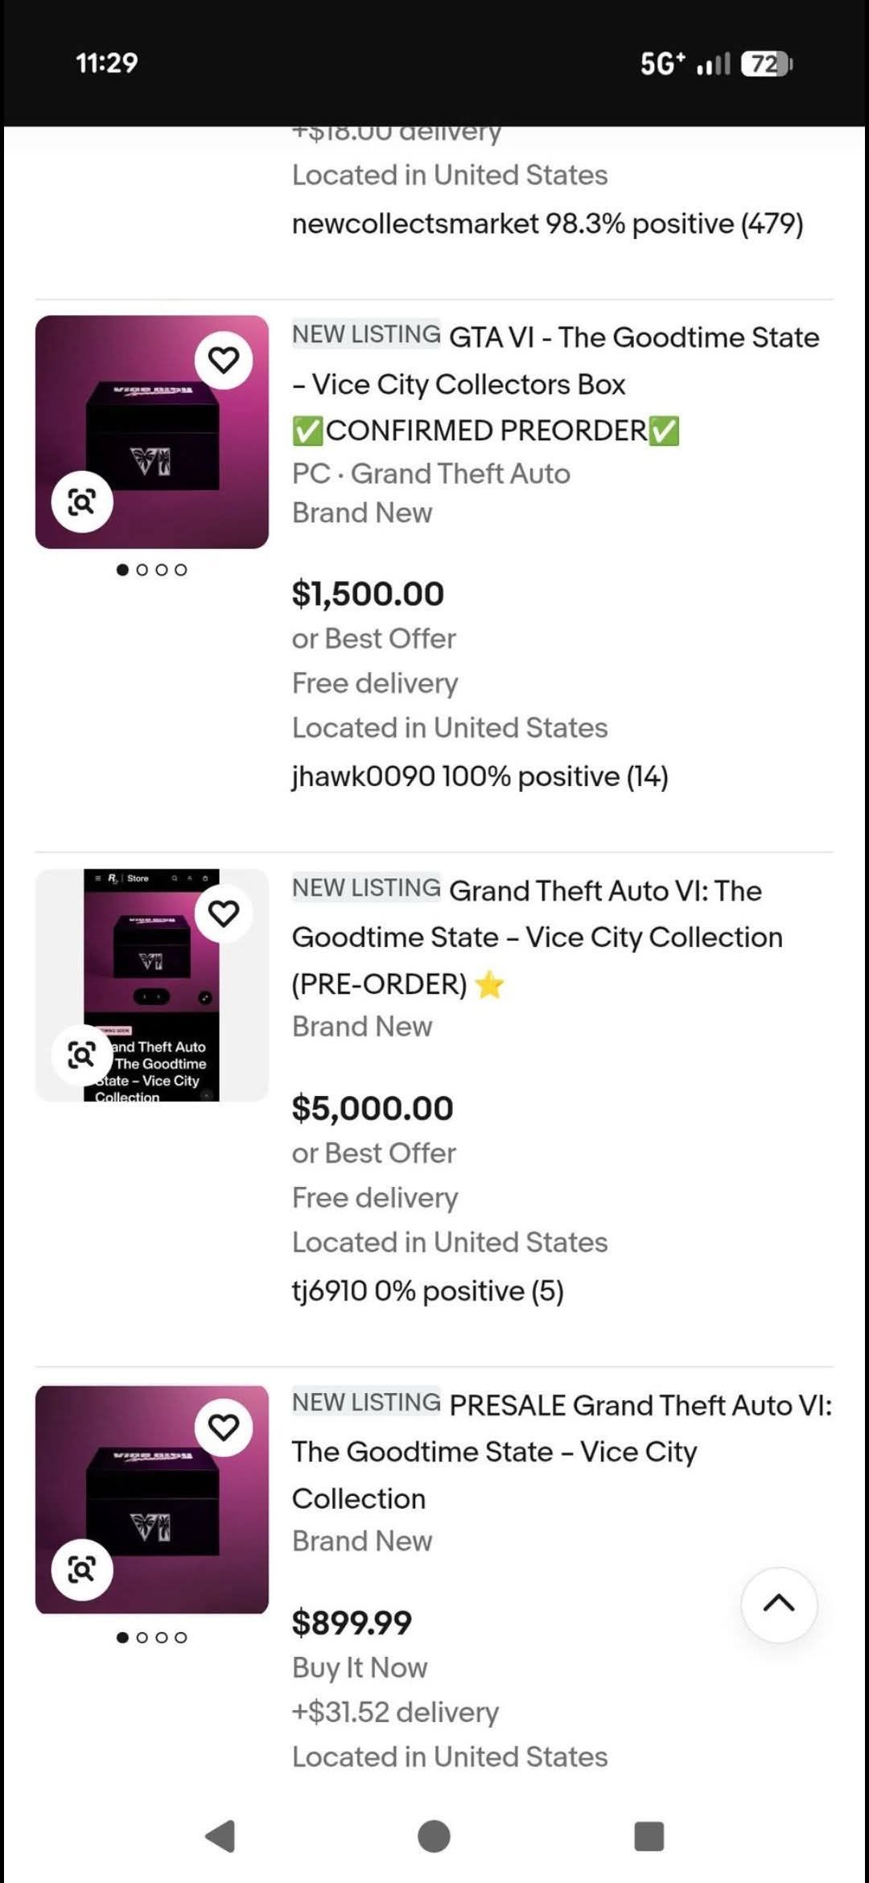869x1883 pixels.
Task: Add $899.99 PRESALE listing to watchlist heart
Action: coord(224,1428)
